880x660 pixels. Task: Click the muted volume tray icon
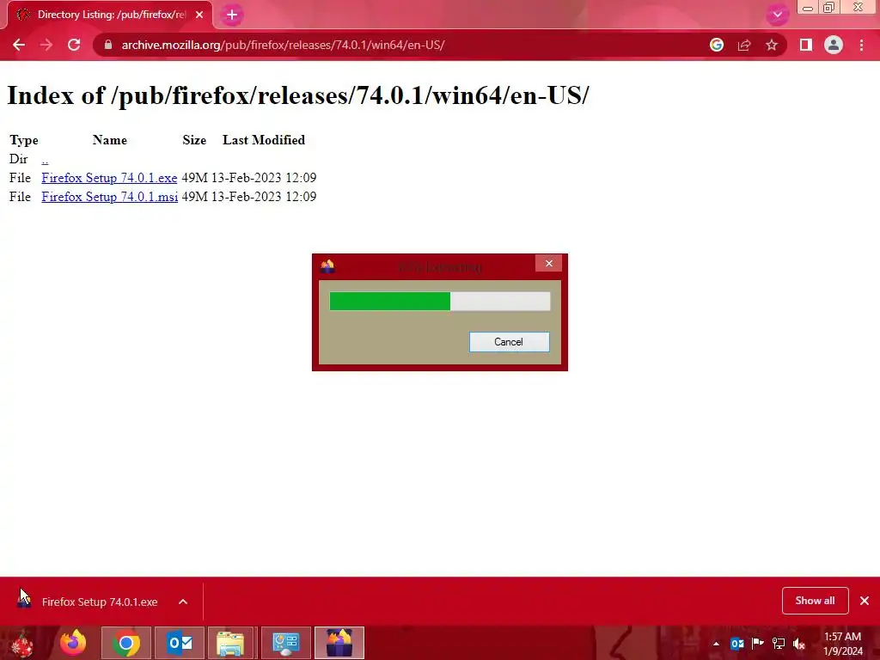tap(799, 644)
